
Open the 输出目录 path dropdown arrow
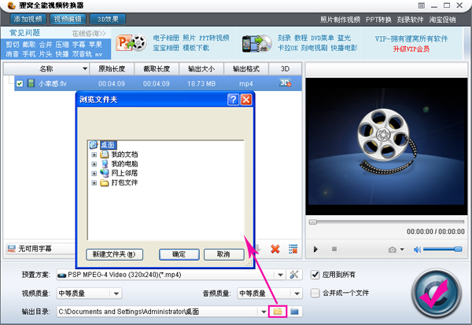[264, 312]
